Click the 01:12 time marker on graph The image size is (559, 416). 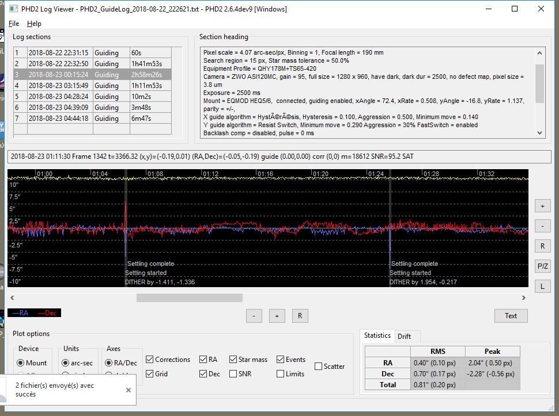click(210, 174)
